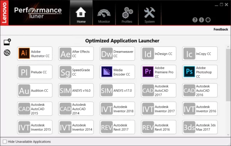Viewport: 231px width, 146px height.
Task: Click Autodesk AutoCAD 2014 tile
Action: (76, 109)
